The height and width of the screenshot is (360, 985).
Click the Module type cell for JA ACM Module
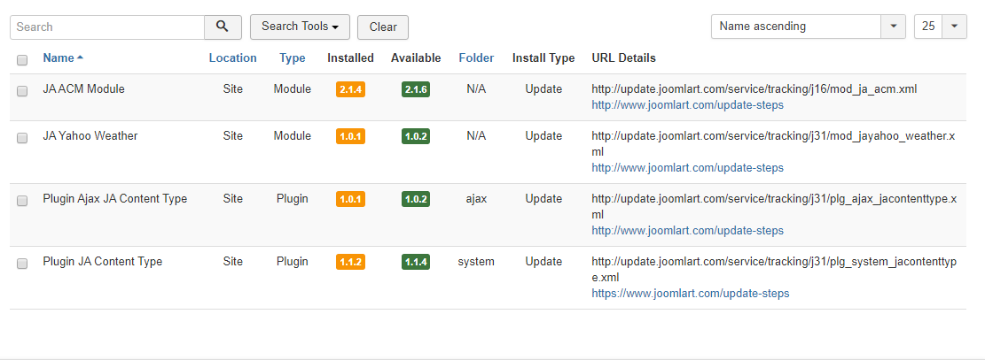[x=292, y=89]
